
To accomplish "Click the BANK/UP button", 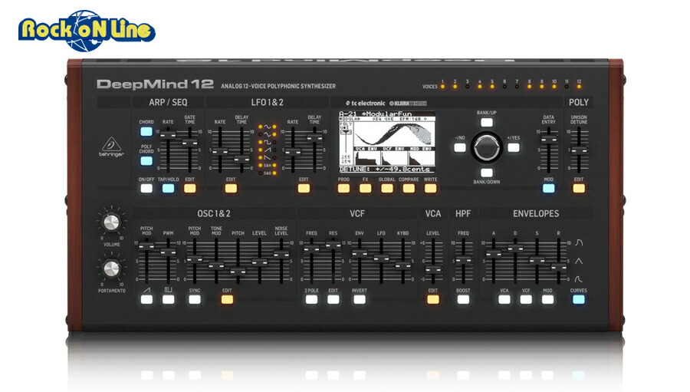I will pos(487,123).
